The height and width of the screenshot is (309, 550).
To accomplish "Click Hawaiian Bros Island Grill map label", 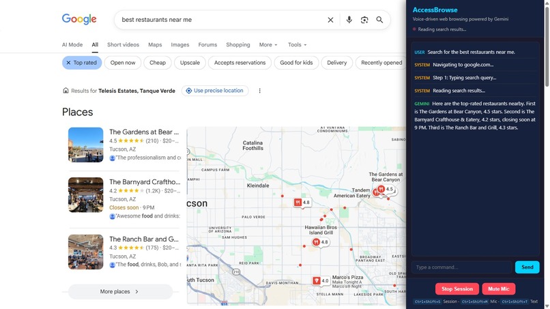I will pos(321,230).
